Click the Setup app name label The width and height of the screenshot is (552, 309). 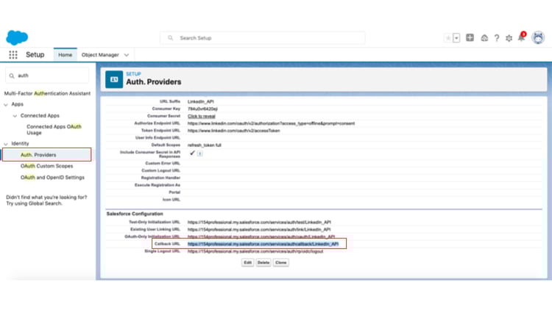tap(35, 55)
